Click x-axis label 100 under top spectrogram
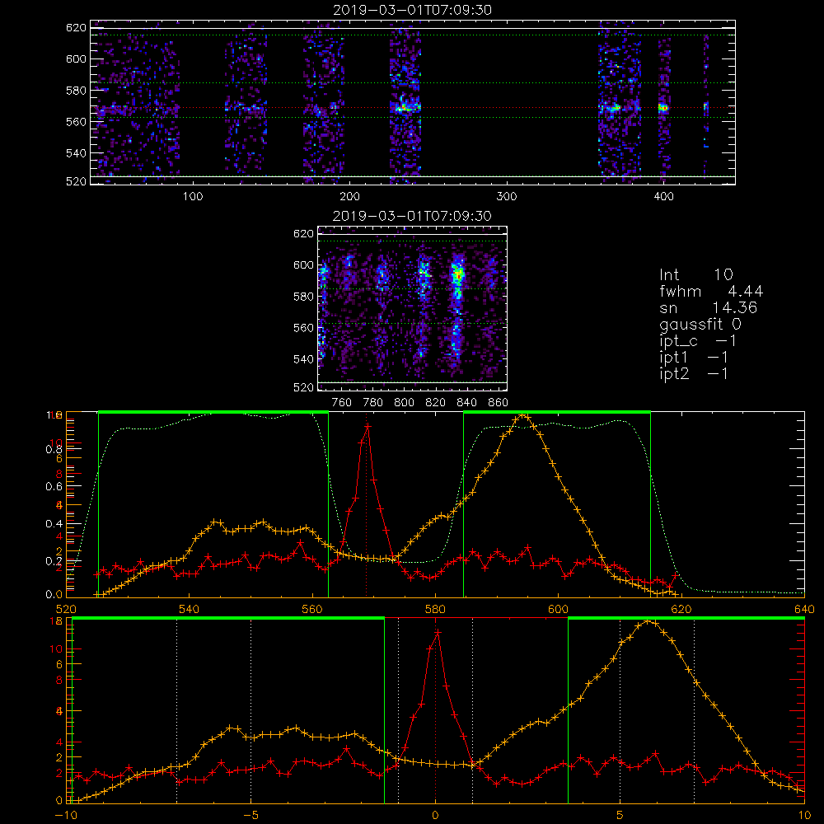 [193, 197]
